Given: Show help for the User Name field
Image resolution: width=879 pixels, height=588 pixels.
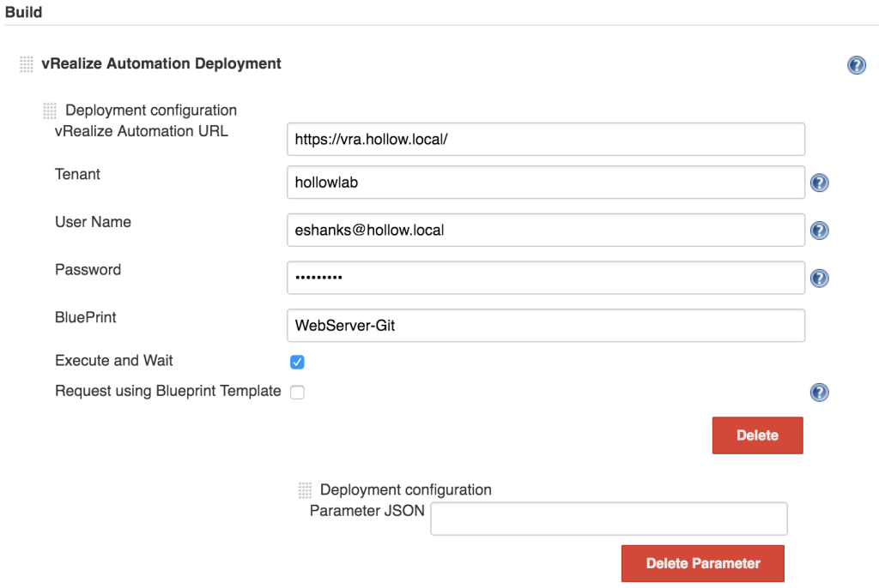Looking at the screenshot, I should [x=819, y=231].
